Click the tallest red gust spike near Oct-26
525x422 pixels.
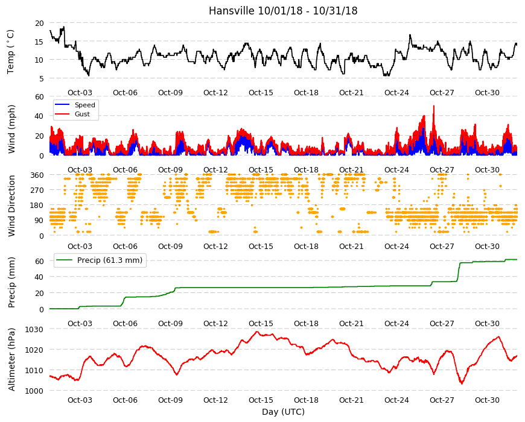pos(434,106)
